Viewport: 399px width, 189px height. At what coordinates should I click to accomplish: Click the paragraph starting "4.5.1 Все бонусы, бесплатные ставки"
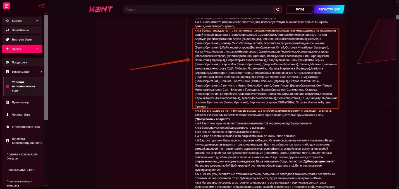click(x=264, y=176)
